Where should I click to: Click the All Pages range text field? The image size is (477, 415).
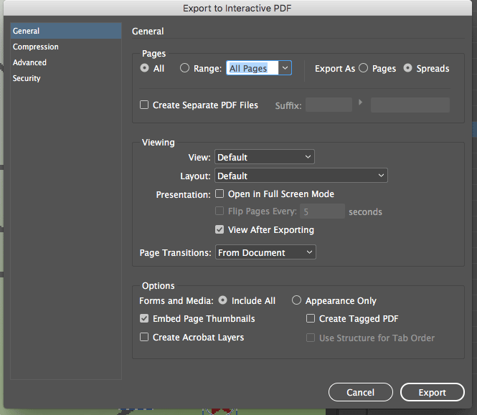pyautogui.click(x=250, y=68)
